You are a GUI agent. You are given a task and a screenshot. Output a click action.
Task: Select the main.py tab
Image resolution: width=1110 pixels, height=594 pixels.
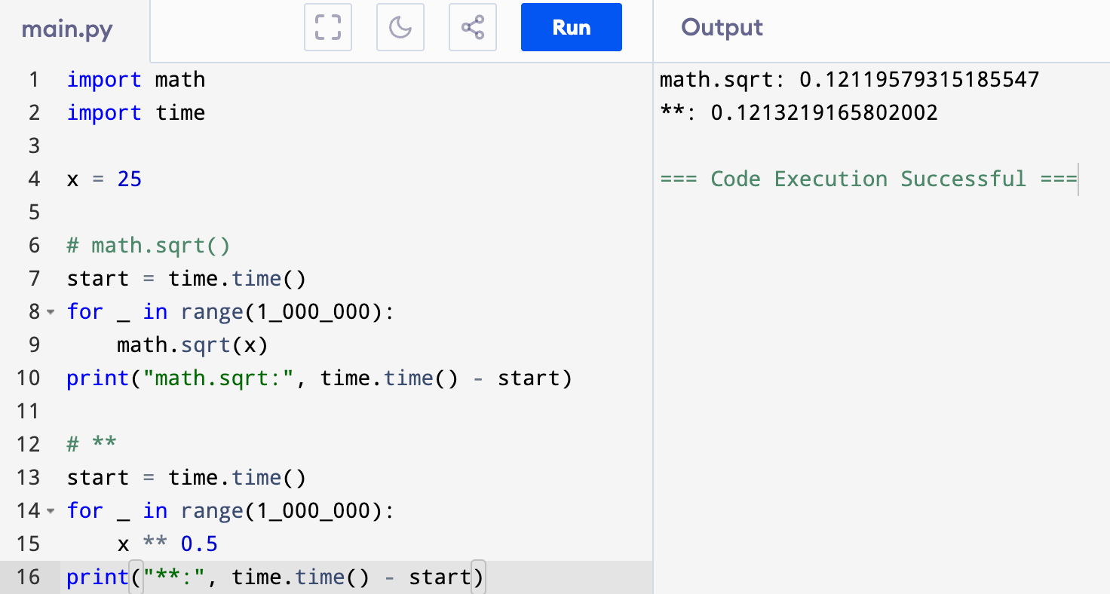(67, 29)
